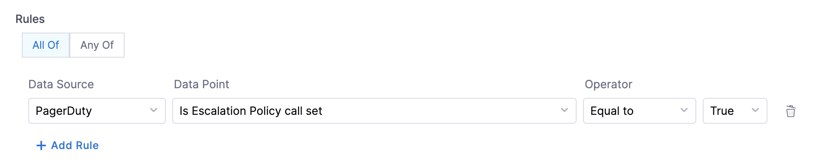820x166 pixels.
Task: Click the plus icon beside Add Rule
Action: (x=41, y=145)
